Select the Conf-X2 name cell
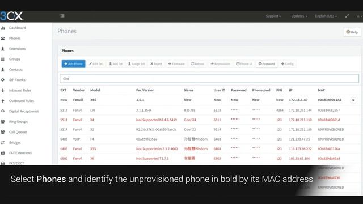Image resolution: width=363 pixels, height=204 pixels. point(190,130)
